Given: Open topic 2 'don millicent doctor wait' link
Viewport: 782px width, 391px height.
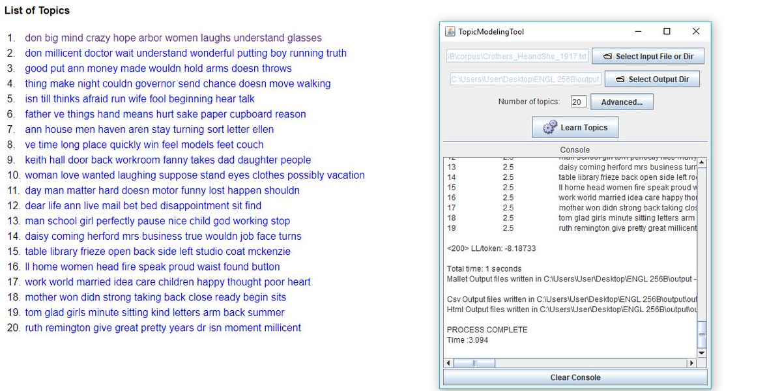Looking at the screenshot, I should coord(186,53).
